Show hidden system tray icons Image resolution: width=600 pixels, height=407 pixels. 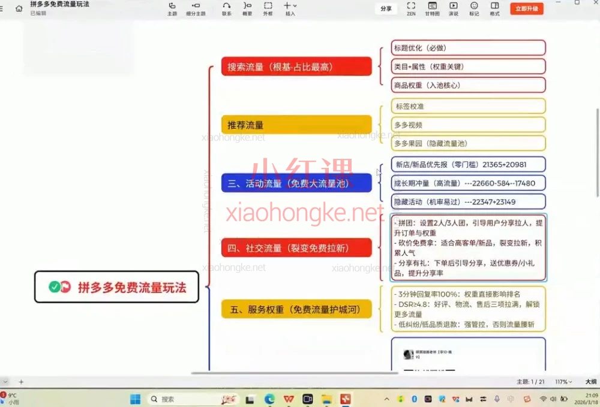click(386, 399)
